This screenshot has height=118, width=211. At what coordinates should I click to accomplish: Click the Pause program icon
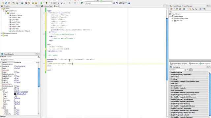[x=51, y=3]
